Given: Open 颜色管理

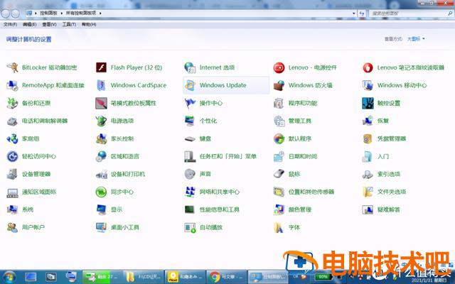Looking at the screenshot, I should point(292,209).
